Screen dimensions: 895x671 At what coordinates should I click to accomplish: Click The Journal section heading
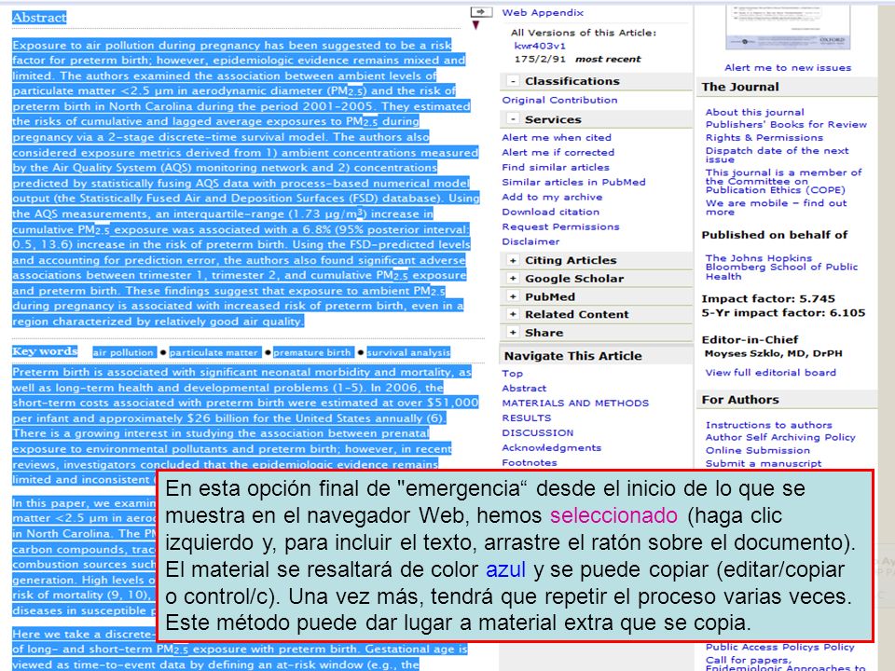point(740,87)
